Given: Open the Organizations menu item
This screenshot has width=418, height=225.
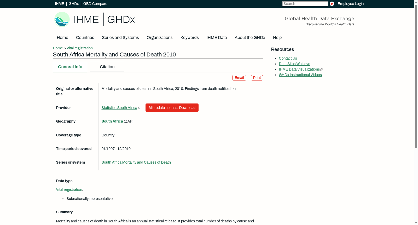Looking at the screenshot, I should click(160, 38).
